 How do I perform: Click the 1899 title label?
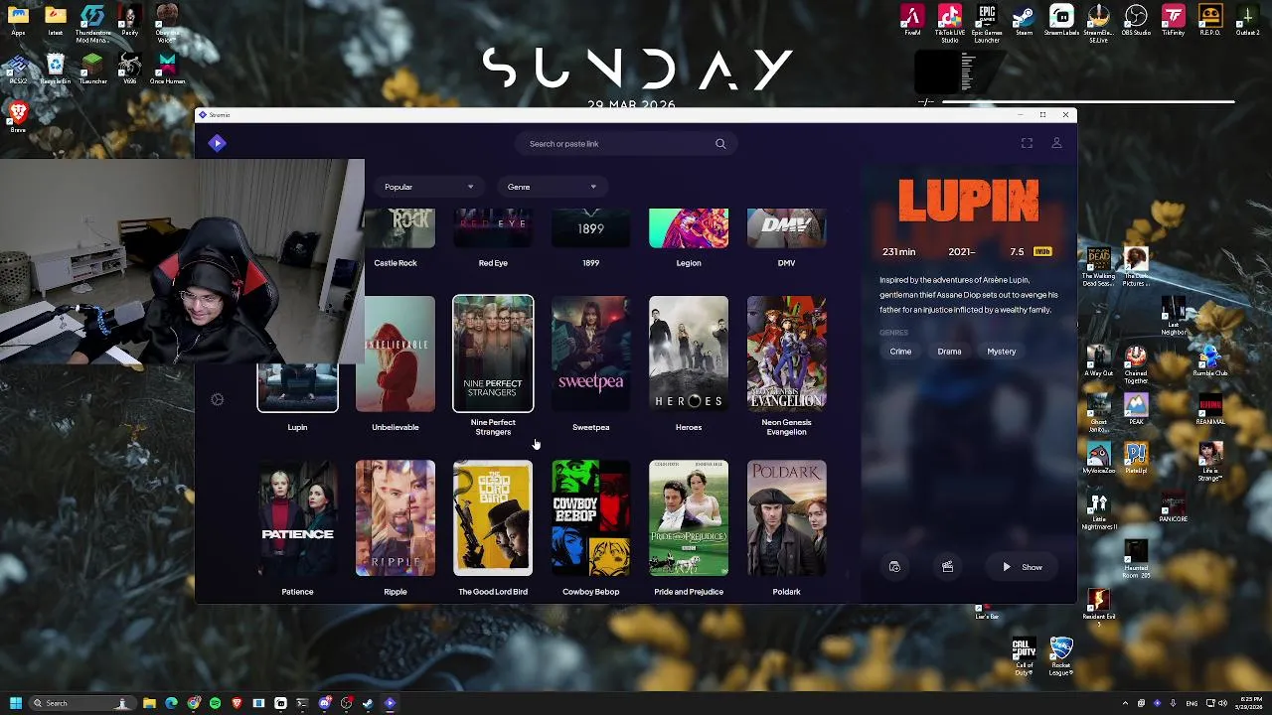click(590, 263)
